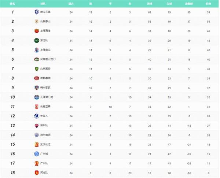Open the Henan Songshan Longmen (河南嵩山龙门) team name
The width and height of the screenshot is (220, 178).
pyautogui.click(x=48, y=59)
